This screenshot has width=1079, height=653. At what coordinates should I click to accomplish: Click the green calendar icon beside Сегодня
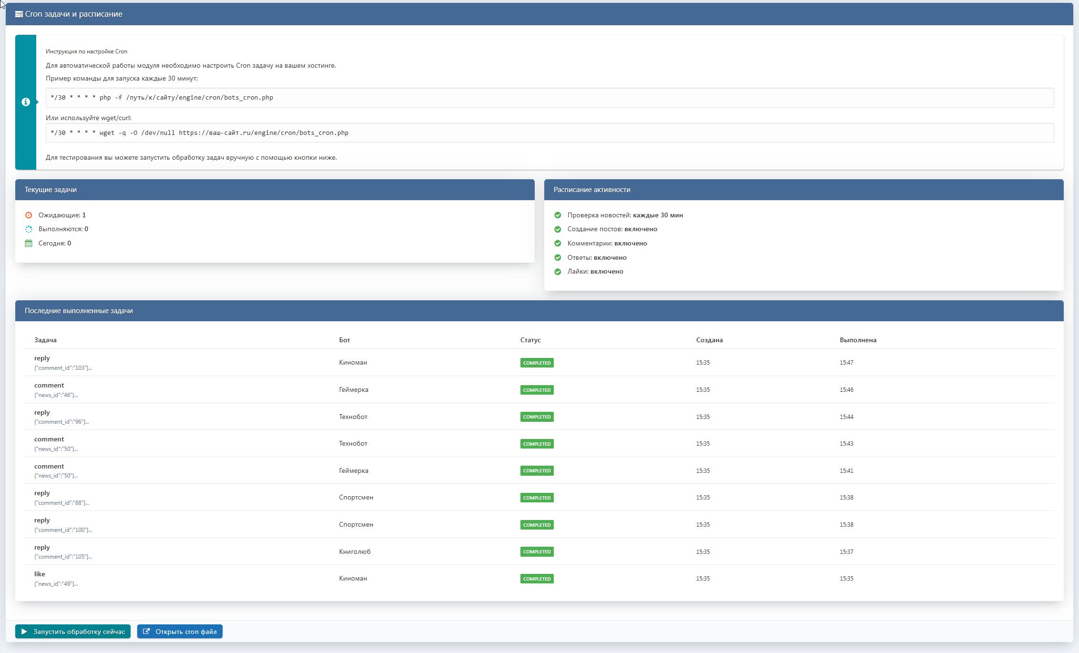(x=29, y=244)
